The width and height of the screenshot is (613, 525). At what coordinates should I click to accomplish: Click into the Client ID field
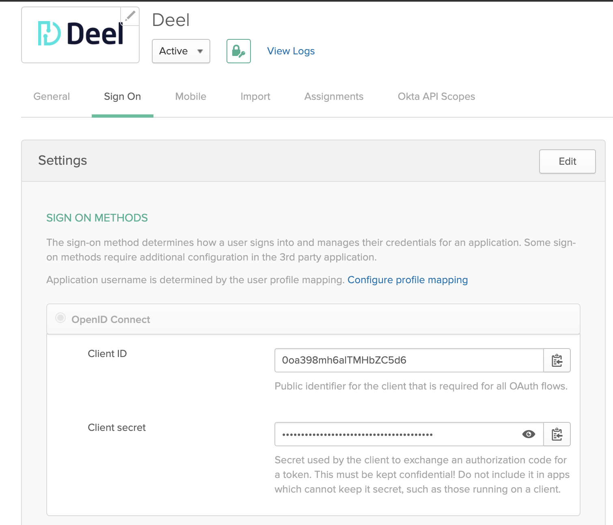(x=409, y=360)
